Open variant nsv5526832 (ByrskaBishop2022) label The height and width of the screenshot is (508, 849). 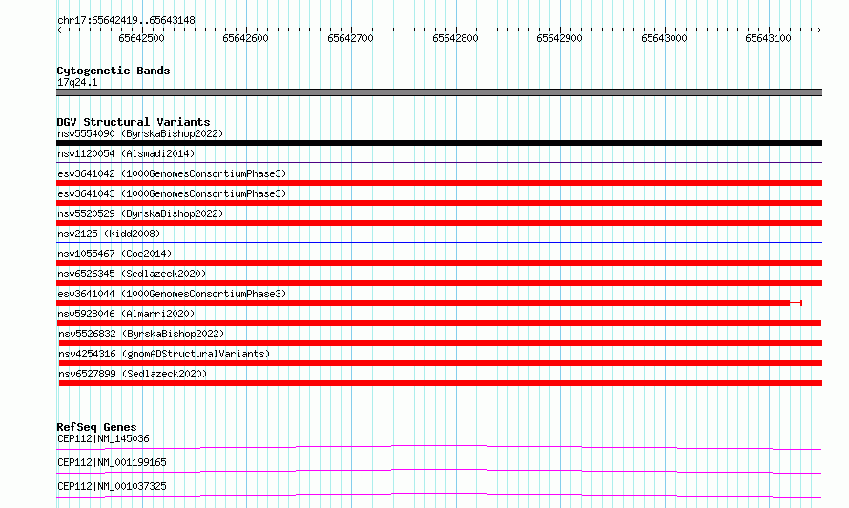[x=141, y=334]
